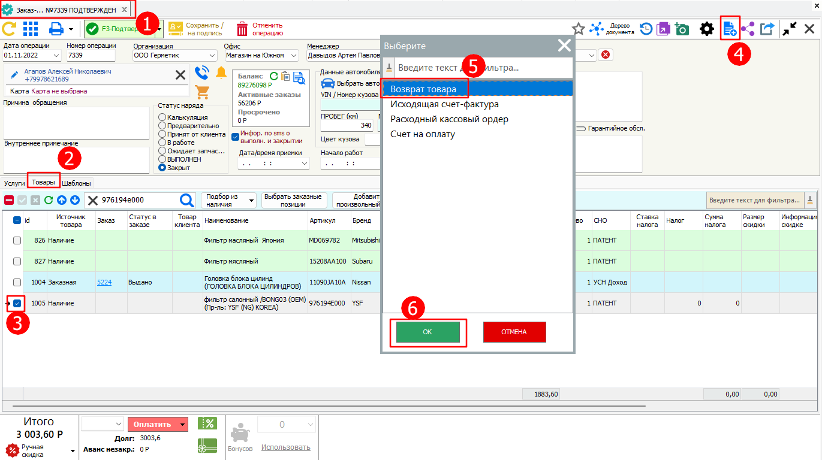Select the Принят от клиента radio button
This screenshot has width=822, height=460.
(x=162, y=134)
